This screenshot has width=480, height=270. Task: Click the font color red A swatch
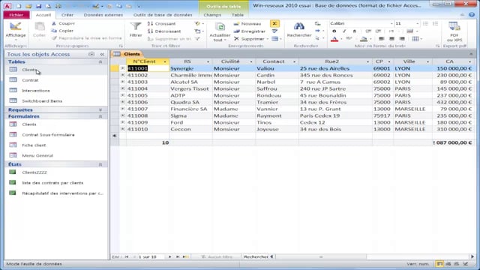pos(334,39)
